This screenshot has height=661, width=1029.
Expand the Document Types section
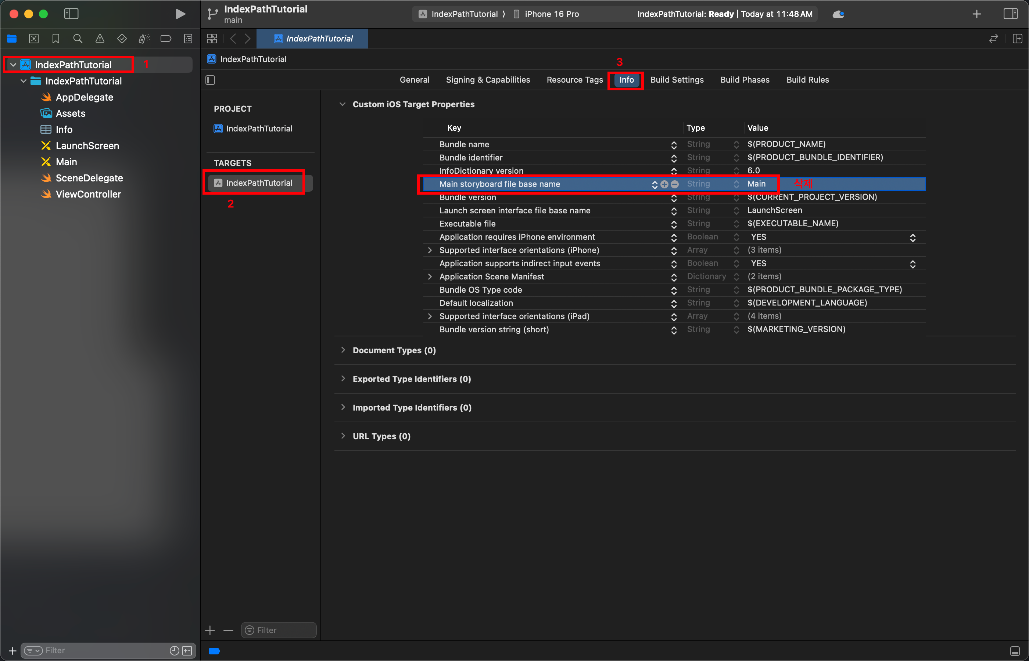343,350
